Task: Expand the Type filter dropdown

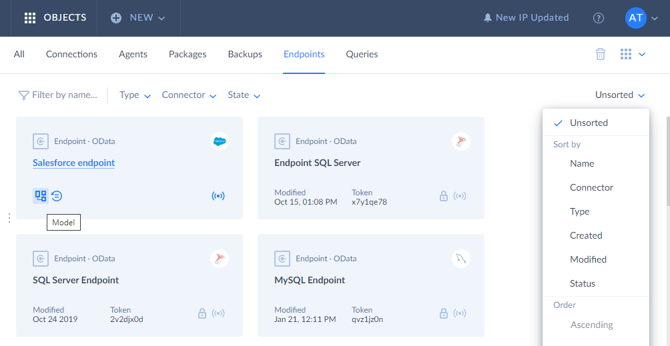Action: pos(135,95)
